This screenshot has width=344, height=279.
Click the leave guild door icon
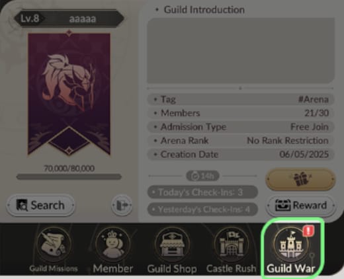122,205
